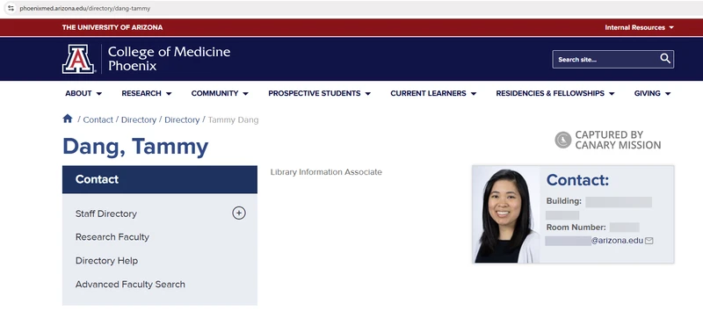The height and width of the screenshot is (318, 703).
Task: Click The University of Arizona link
Action: [x=112, y=27]
